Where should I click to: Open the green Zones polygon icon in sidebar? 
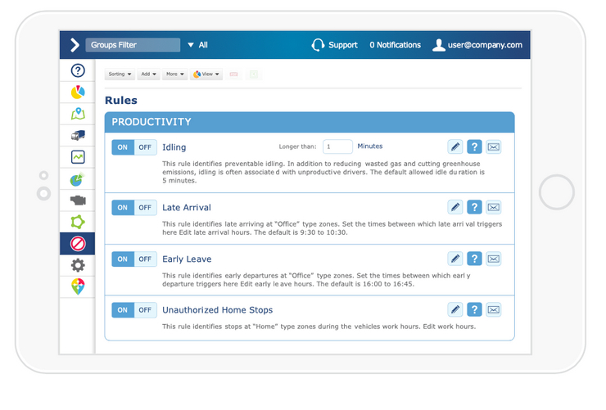pyautogui.click(x=78, y=222)
